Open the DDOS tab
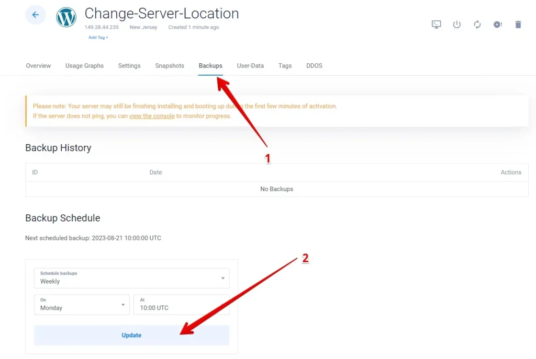 click(314, 65)
